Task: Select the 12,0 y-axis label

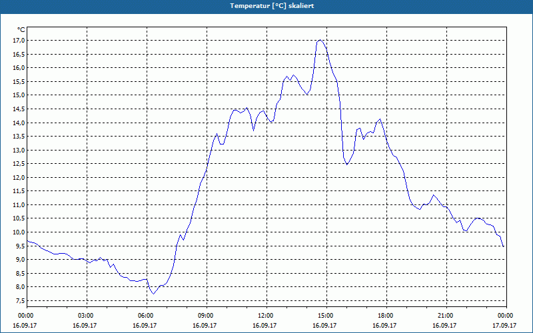Action: click(19, 177)
